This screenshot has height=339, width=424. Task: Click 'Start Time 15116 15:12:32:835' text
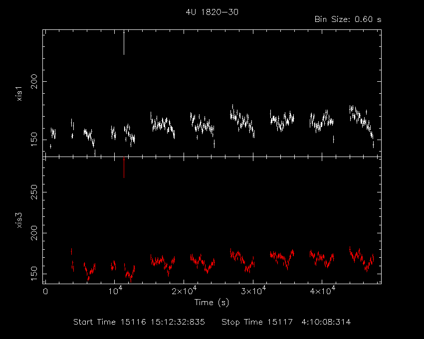[139, 322]
